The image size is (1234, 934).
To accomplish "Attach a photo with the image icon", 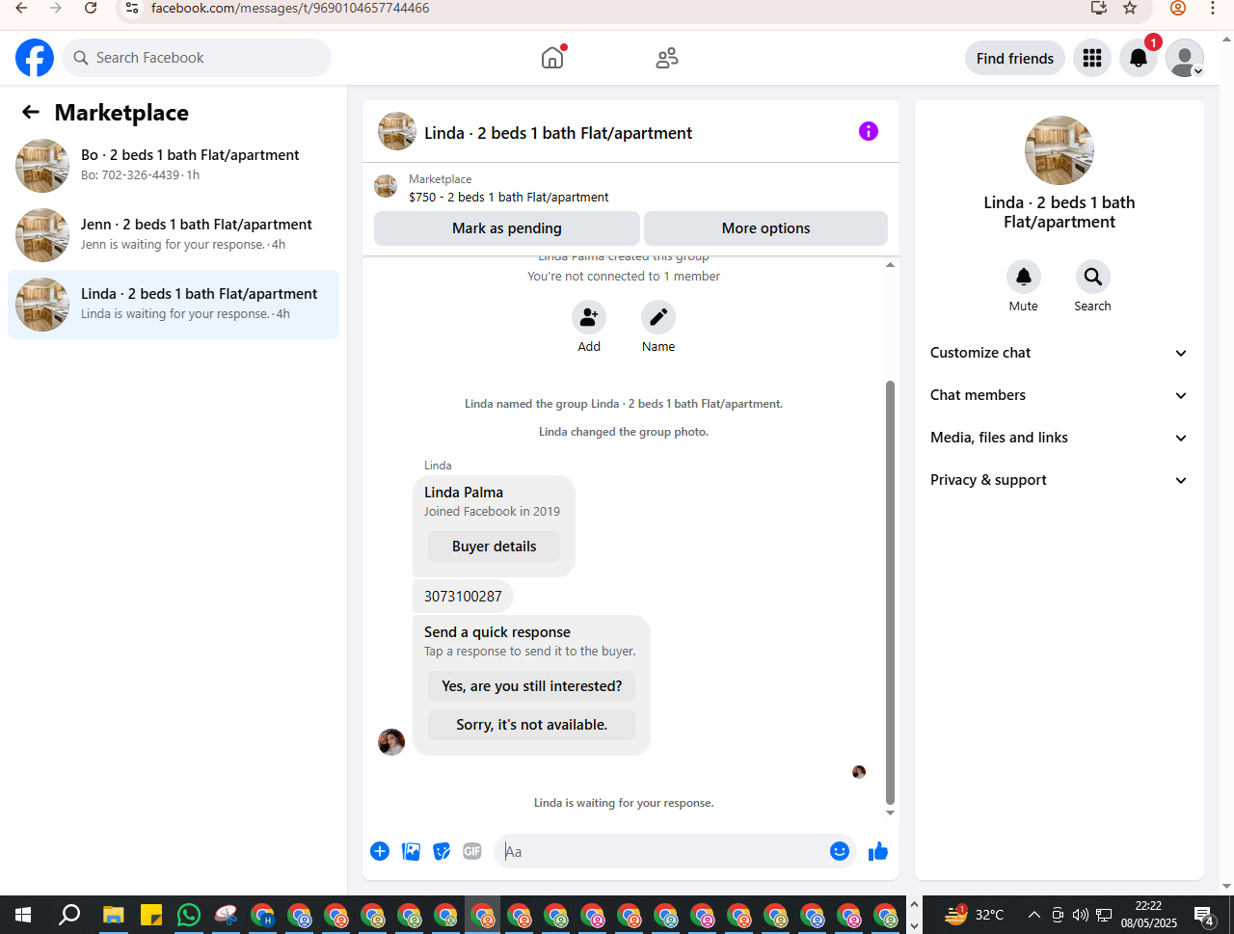I will pos(411,851).
